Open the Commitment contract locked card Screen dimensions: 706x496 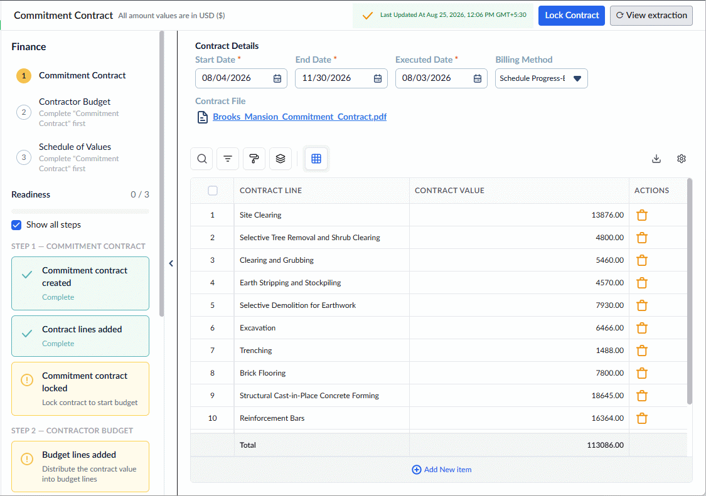(x=80, y=389)
